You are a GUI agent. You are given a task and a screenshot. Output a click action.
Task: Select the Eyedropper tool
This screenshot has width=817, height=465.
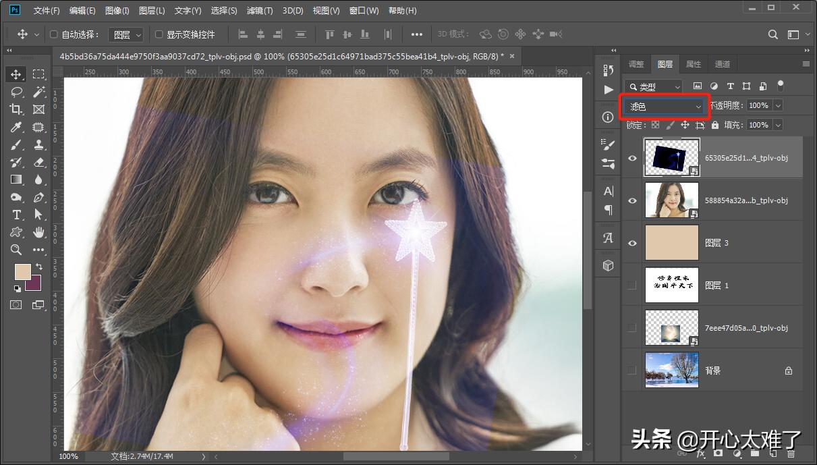(16, 127)
